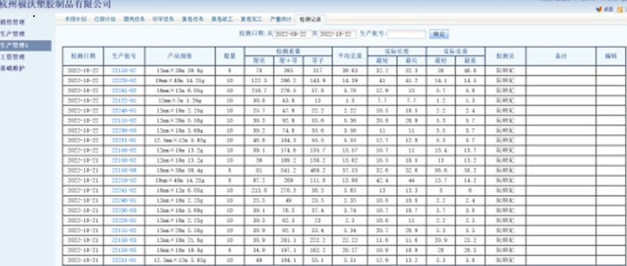Click the 实际克重 column header

[x=456, y=51]
